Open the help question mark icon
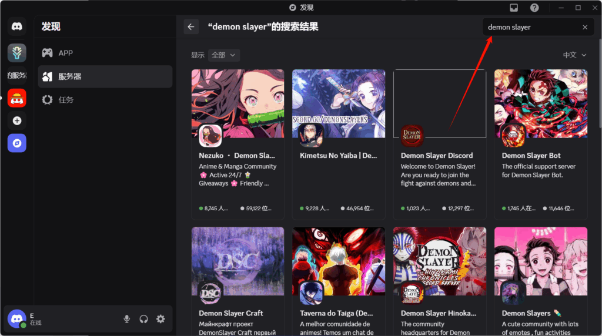 coord(534,8)
